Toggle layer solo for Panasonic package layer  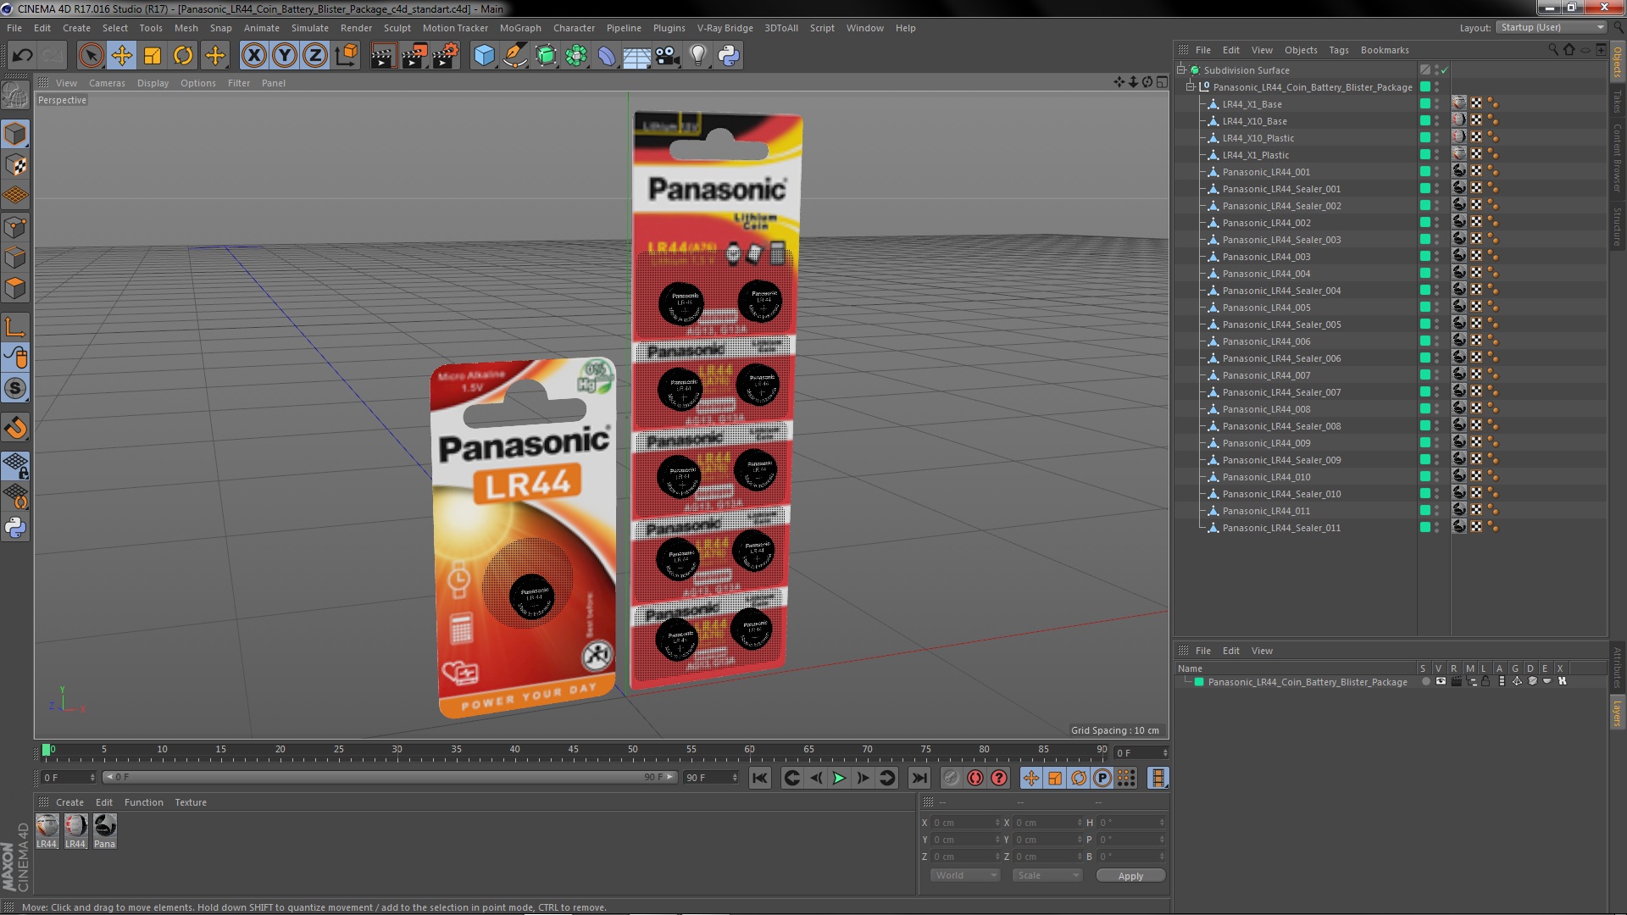click(x=1425, y=682)
